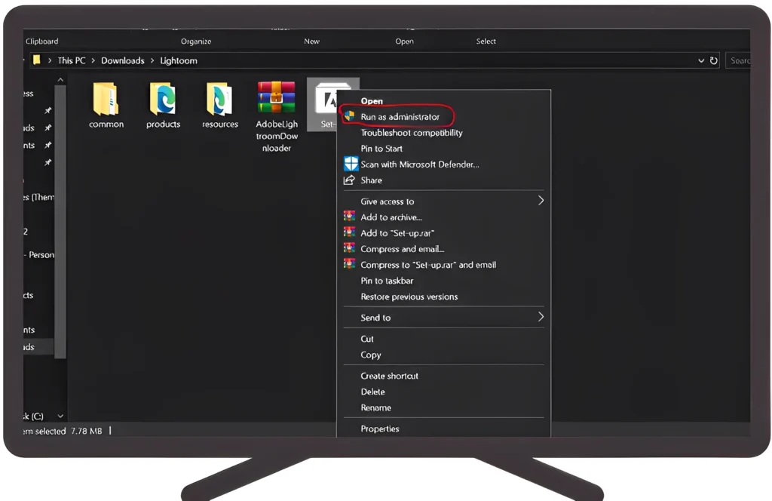The height and width of the screenshot is (501, 772).
Task: Expand the Send to submenu arrow
Action: pyautogui.click(x=541, y=317)
